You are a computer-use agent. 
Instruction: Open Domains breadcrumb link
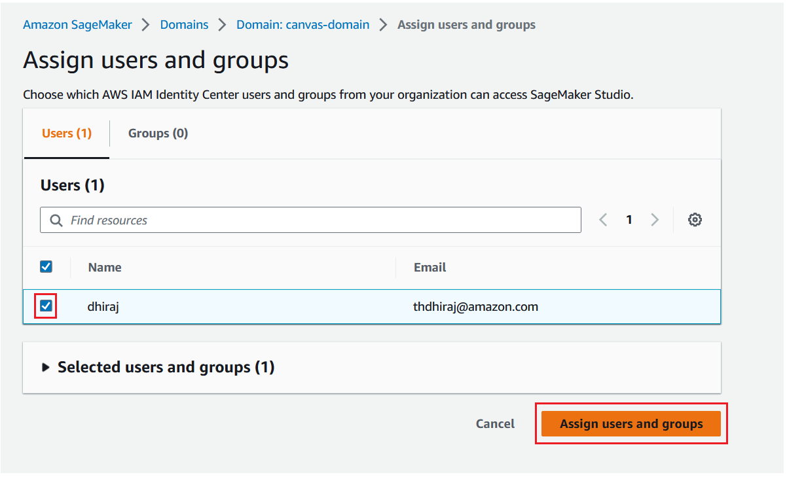click(183, 25)
